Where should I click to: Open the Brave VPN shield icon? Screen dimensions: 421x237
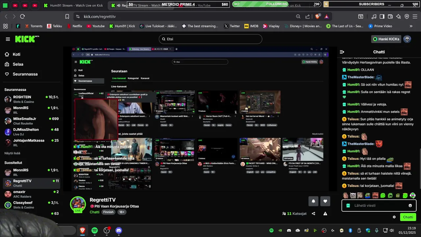[407, 16]
